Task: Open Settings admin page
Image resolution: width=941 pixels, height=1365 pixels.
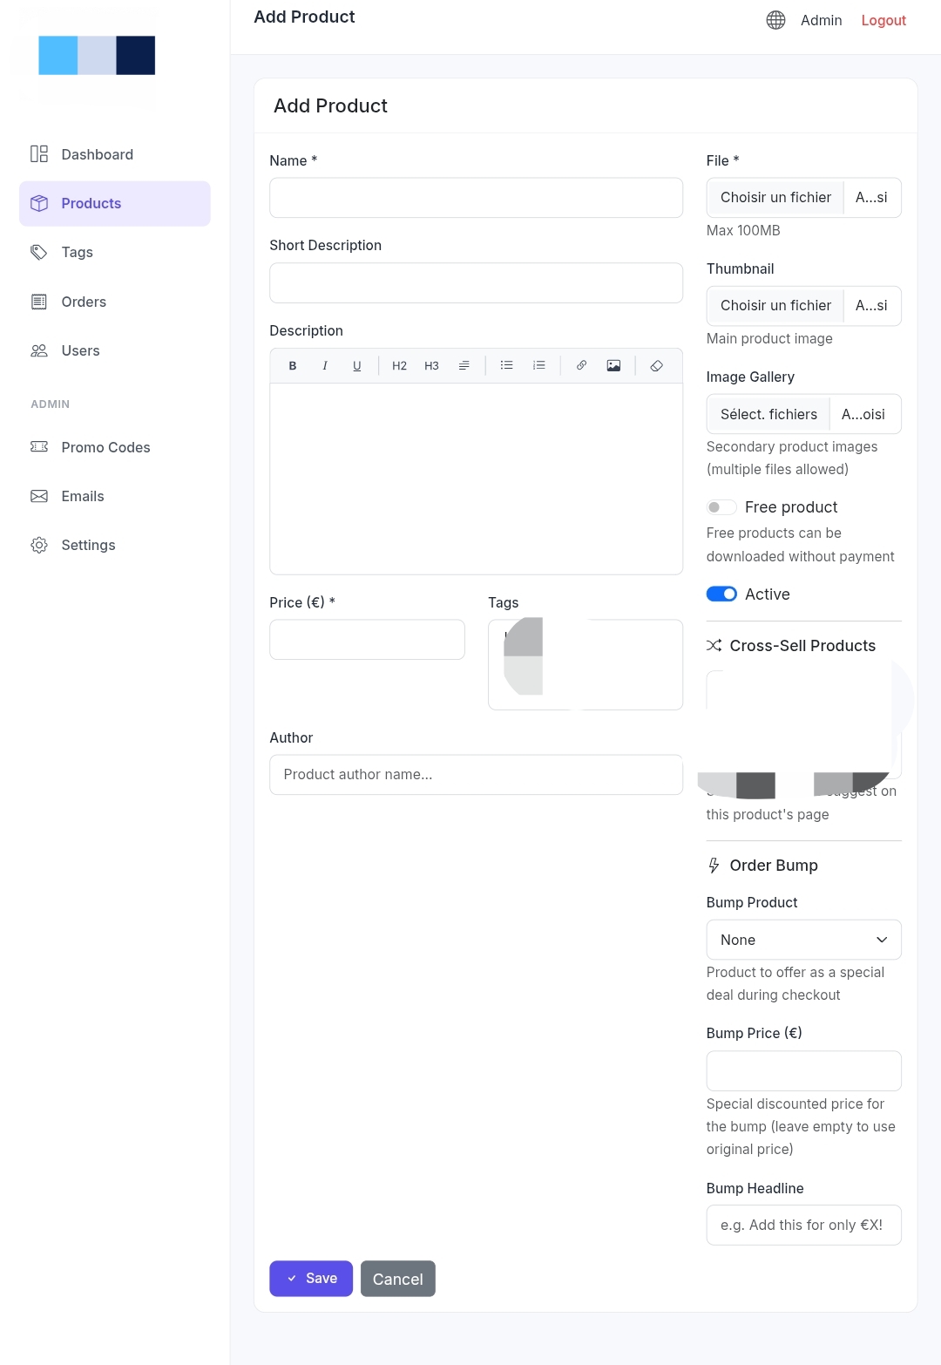Action: click(115, 545)
